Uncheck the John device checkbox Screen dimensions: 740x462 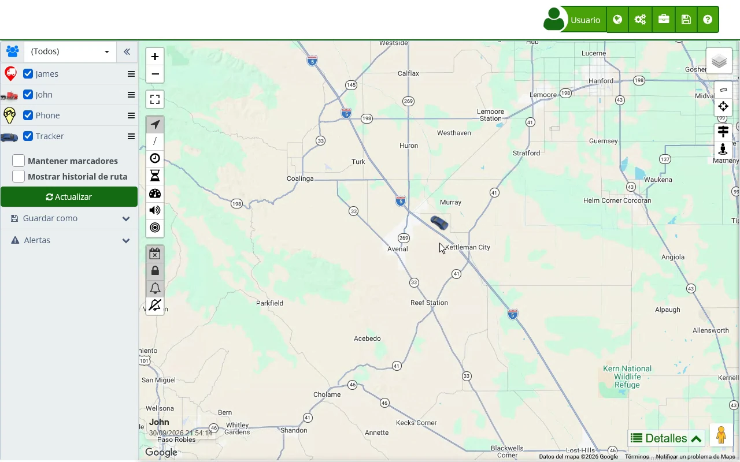(28, 94)
